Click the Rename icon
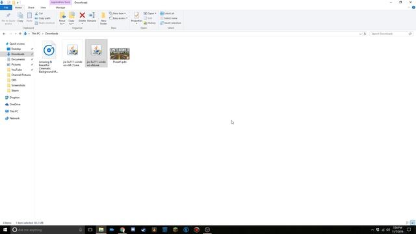 [x=92, y=17]
